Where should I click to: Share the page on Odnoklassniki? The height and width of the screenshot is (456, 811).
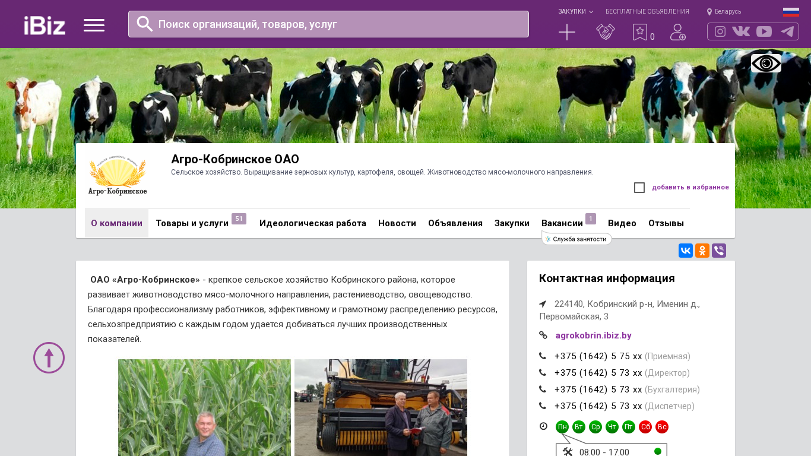point(702,251)
